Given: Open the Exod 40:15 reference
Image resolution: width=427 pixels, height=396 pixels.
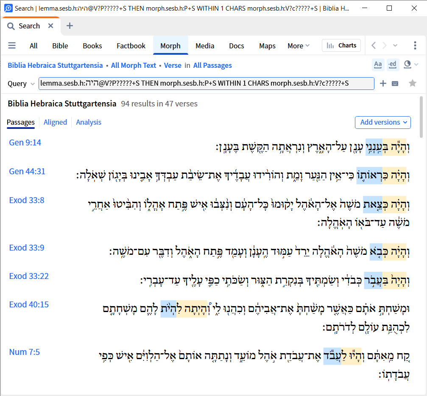Looking at the screenshot, I should pyautogui.click(x=29, y=304).
